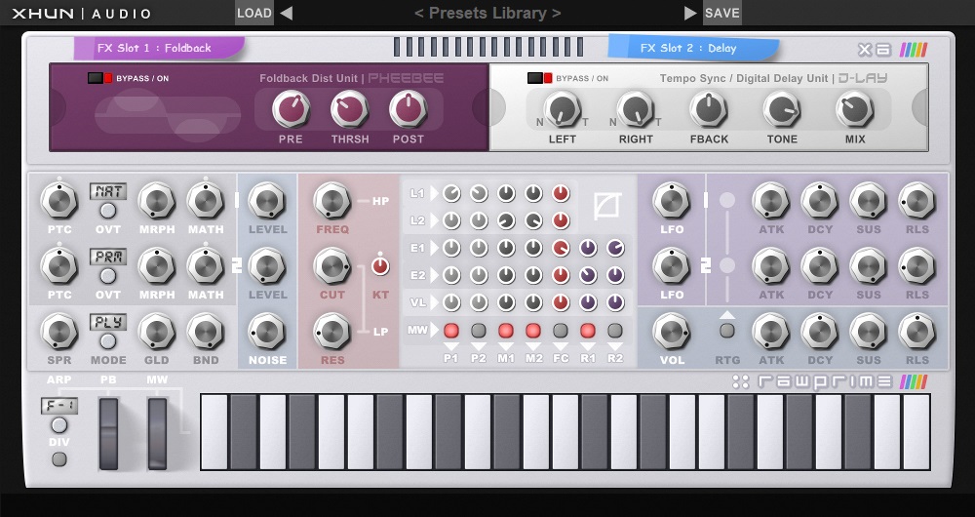Open the Presets Library selector
The height and width of the screenshot is (517, 975).
coord(487,13)
